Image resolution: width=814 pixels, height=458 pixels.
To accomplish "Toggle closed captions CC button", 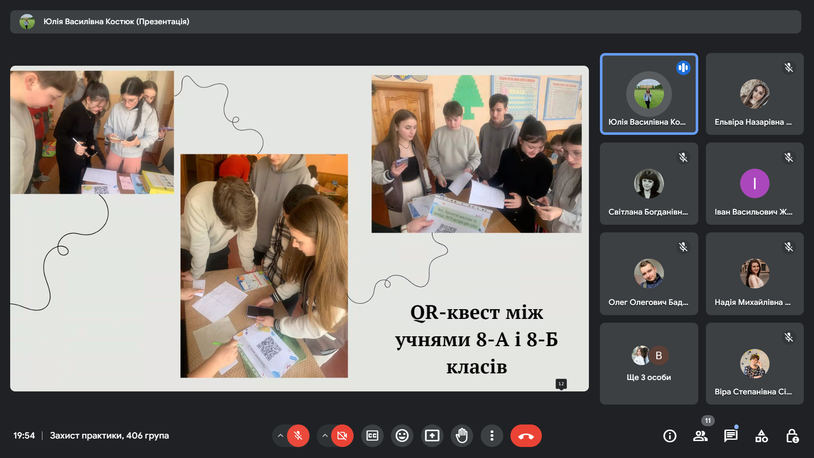I will [372, 436].
